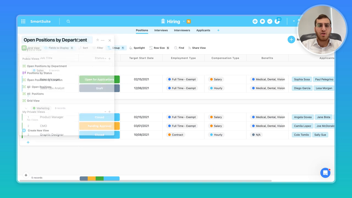Image resolution: width=352 pixels, height=198 pixels.
Task: Click the Diego Garcia applicant chip
Action: (x=302, y=88)
